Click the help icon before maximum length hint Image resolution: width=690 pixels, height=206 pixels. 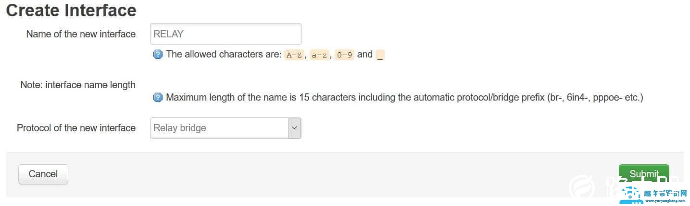[x=158, y=98]
